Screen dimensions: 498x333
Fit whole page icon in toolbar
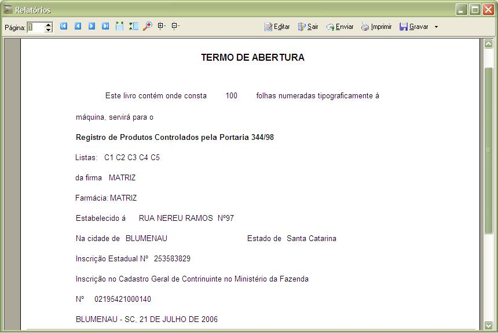click(x=133, y=26)
